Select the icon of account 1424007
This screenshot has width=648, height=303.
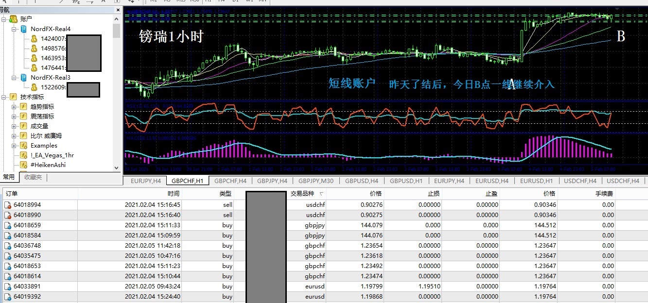click(x=34, y=38)
